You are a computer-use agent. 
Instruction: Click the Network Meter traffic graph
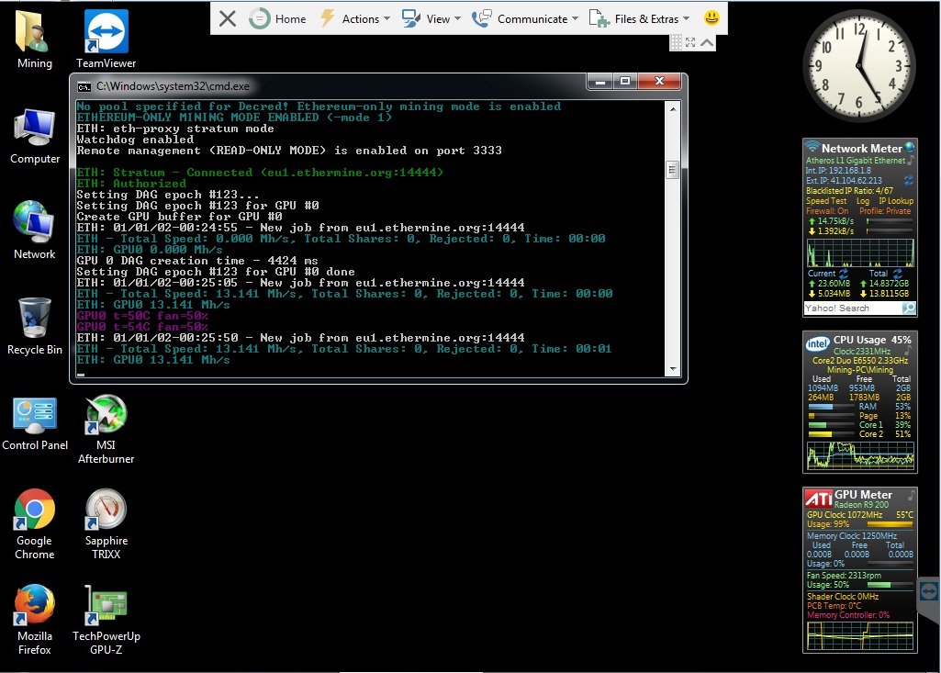tap(860, 252)
